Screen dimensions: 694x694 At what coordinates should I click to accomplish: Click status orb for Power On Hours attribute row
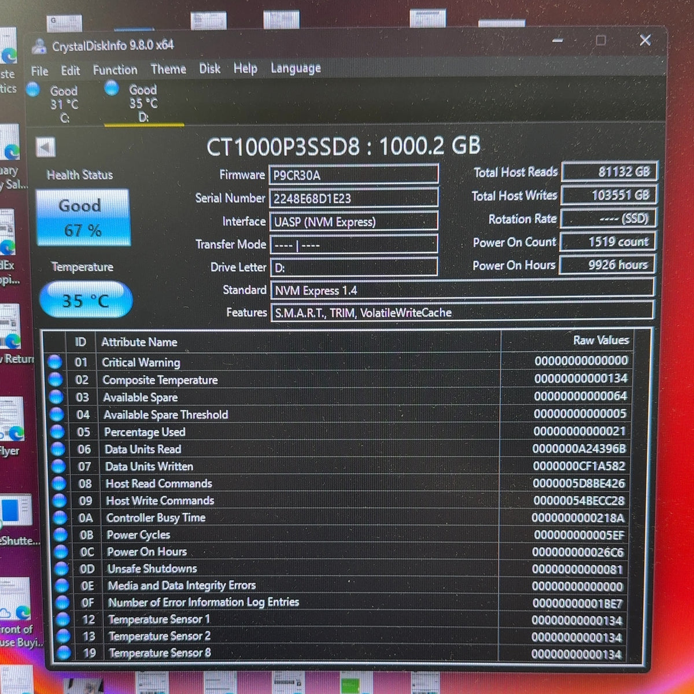[x=61, y=551]
